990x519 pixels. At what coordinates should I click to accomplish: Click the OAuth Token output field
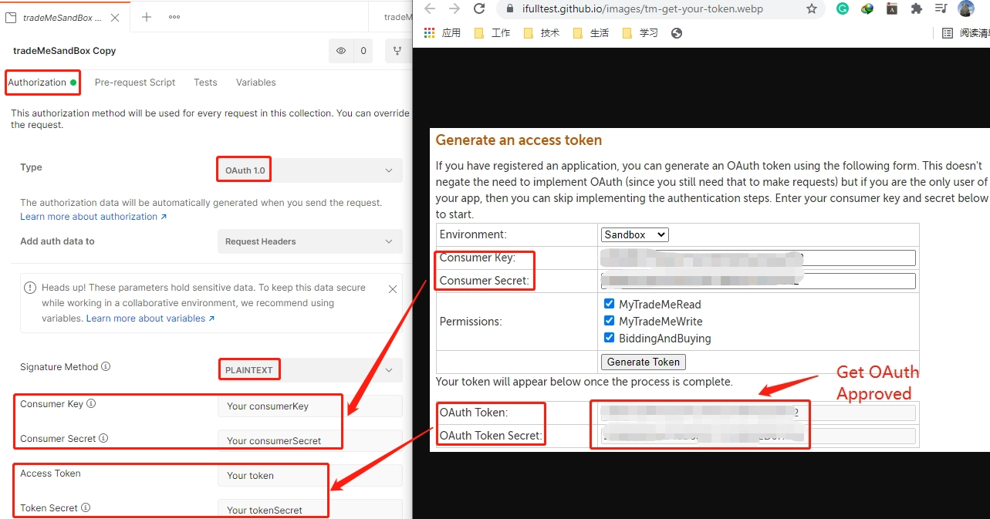point(759,413)
